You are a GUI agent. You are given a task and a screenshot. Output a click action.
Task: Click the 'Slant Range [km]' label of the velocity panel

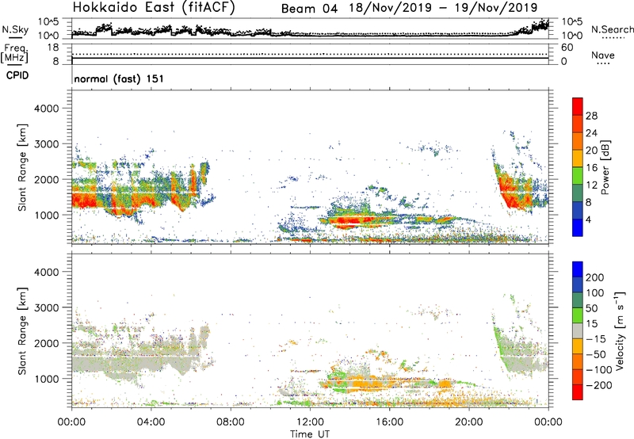click(x=22, y=330)
